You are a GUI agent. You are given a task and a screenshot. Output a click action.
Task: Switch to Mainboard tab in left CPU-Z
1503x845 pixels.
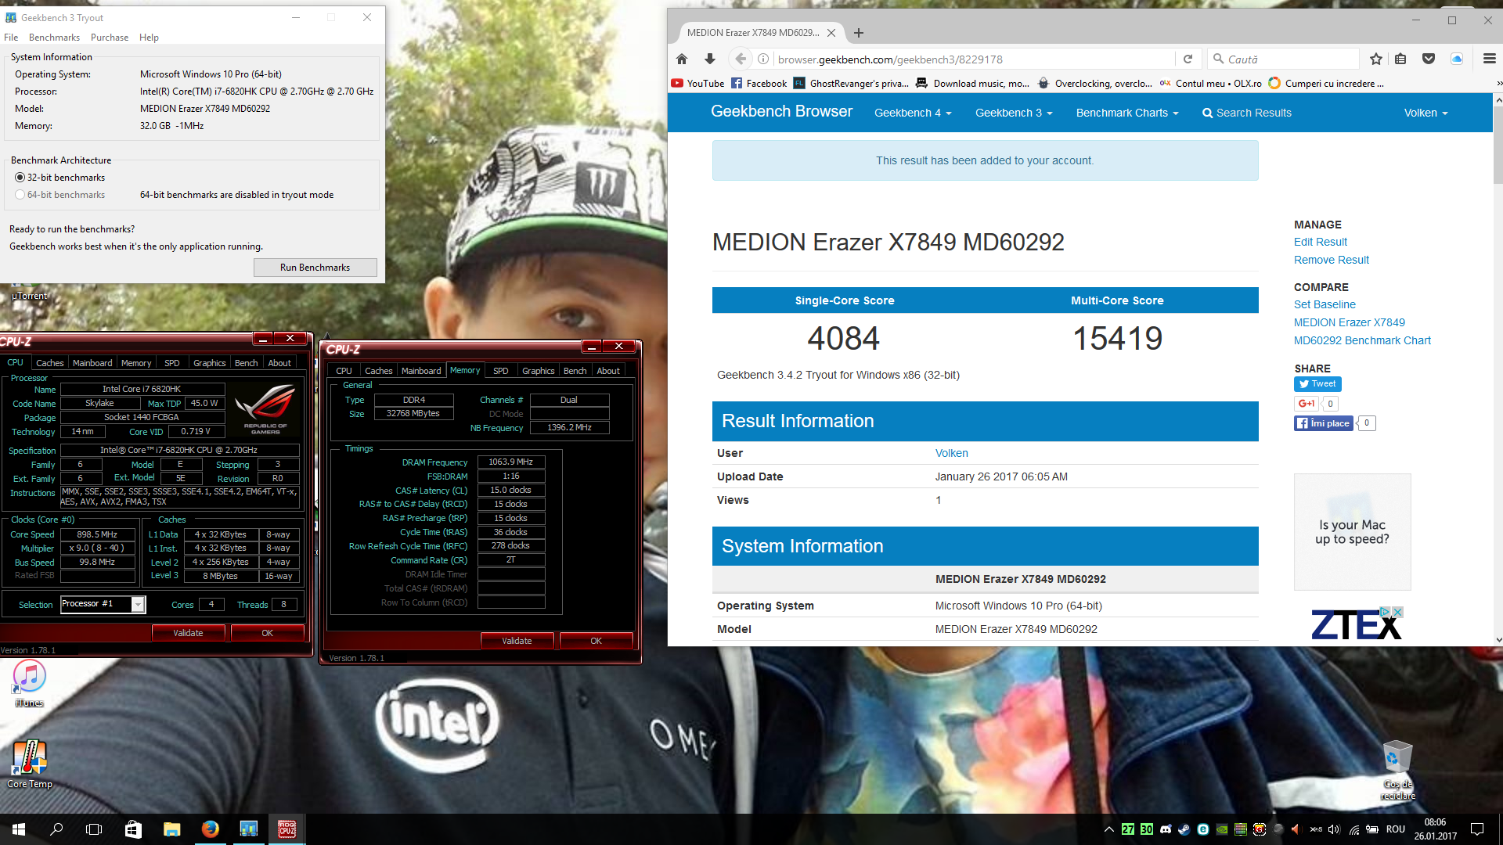pyautogui.click(x=92, y=363)
